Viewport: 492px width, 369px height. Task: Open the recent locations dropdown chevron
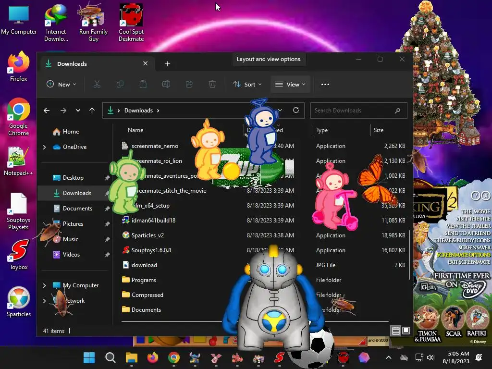(x=78, y=111)
